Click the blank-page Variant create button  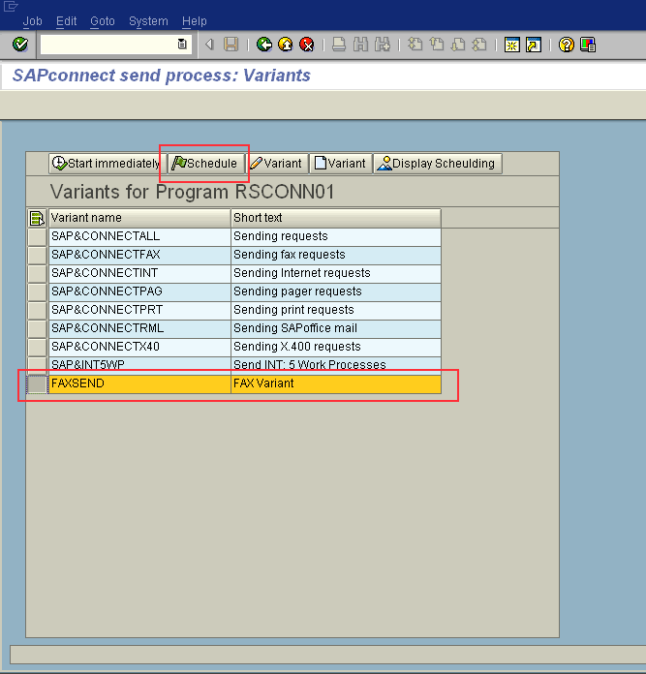coord(340,164)
